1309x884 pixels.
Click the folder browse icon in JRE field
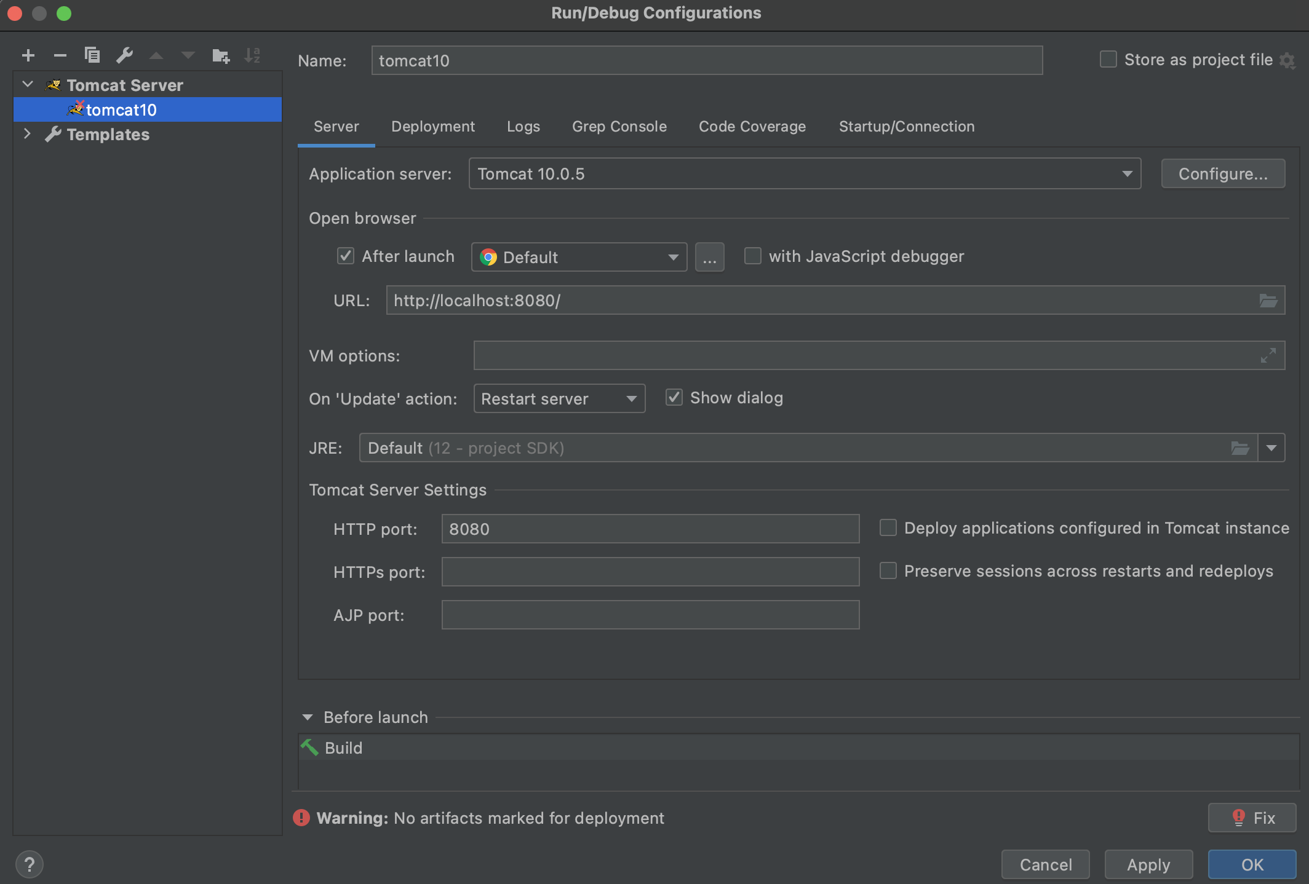coord(1240,448)
